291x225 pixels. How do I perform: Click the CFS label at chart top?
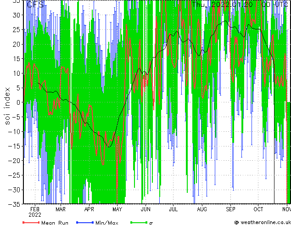[x=35, y=5]
